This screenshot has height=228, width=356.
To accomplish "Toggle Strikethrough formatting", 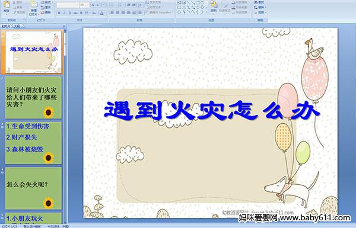I will pos(75,13).
